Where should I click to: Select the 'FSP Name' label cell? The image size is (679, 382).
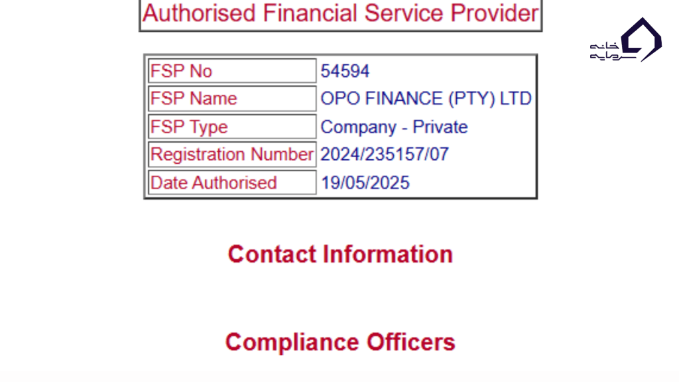click(232, 99)
